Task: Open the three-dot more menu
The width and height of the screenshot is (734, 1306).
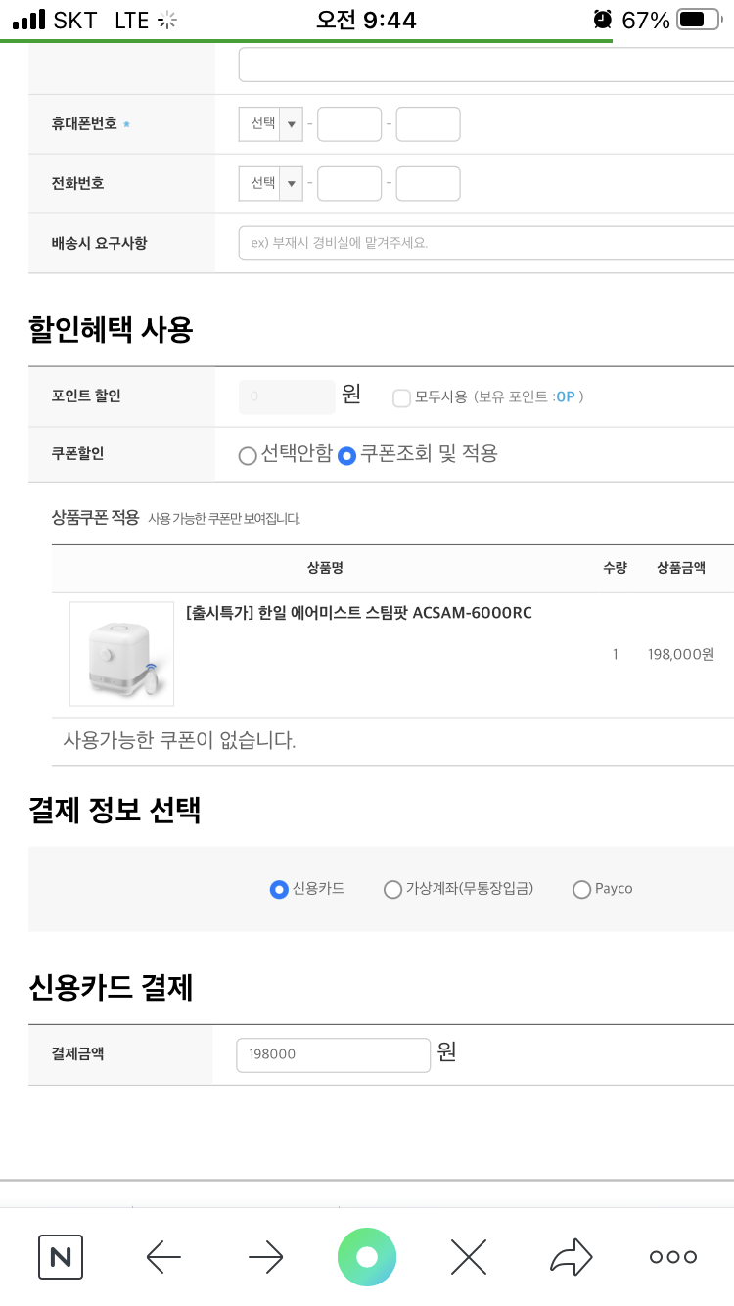Action: [x=673, y=1257]
